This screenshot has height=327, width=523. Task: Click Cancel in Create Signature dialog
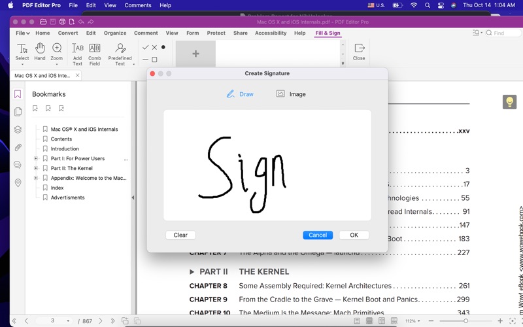point(318,235)
